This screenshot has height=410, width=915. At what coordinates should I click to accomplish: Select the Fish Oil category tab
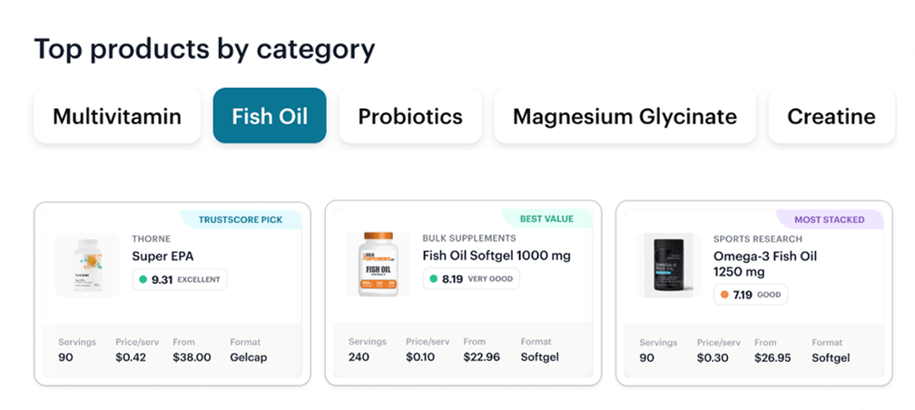tap(270, 116)
